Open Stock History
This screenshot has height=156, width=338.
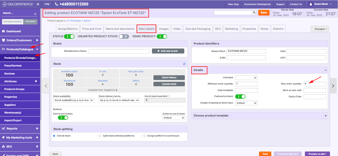pos(169,77)
